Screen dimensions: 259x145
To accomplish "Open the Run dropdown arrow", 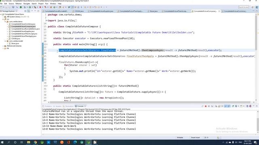I will tap(32, 7).
